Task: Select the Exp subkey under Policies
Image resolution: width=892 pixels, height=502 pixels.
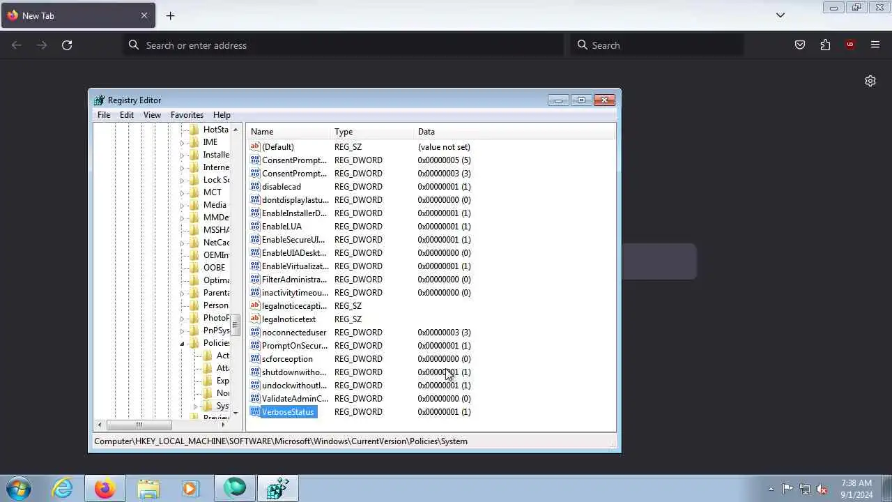Action: [222, 381]
